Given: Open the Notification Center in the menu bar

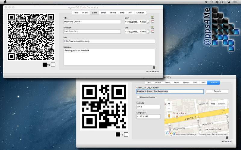Looking at the screenshot, I should (x=235, y=2).
